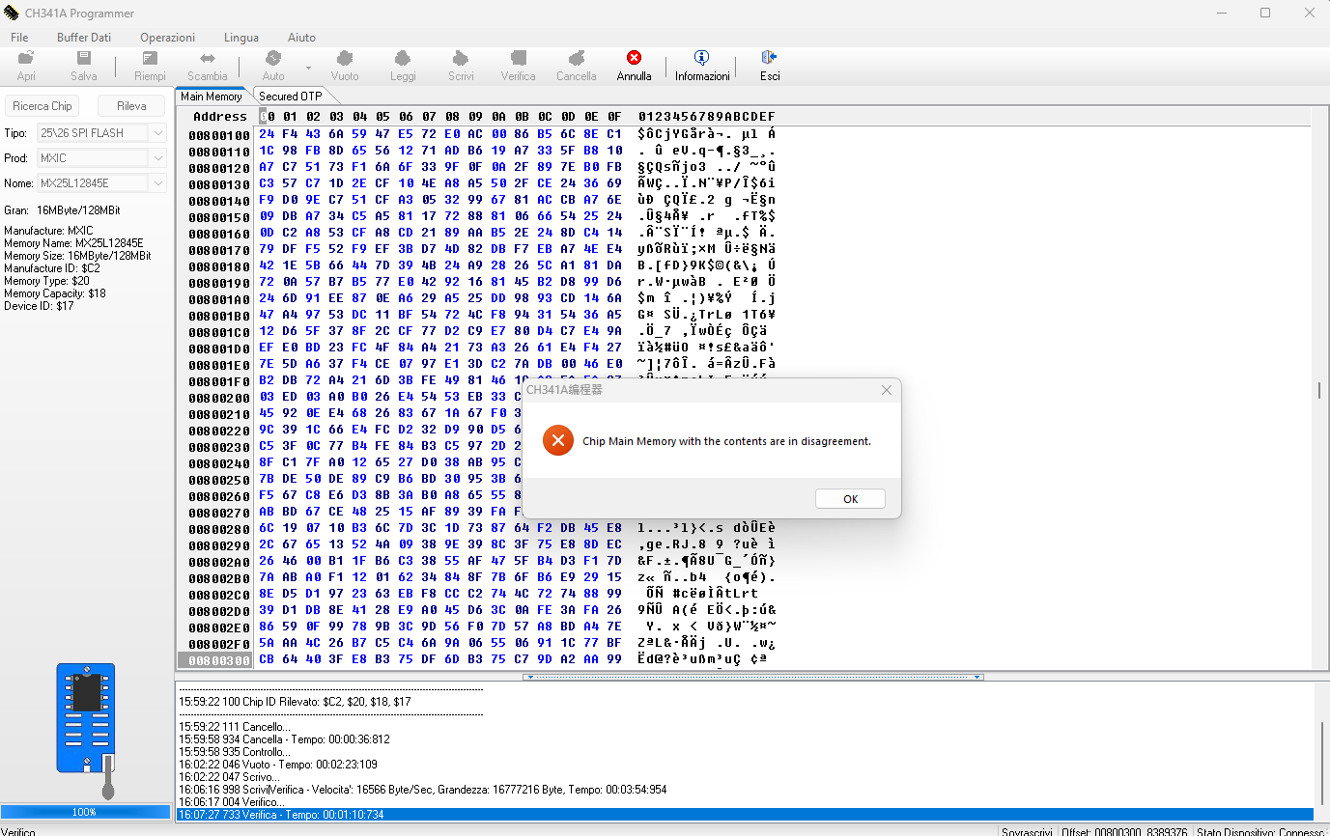The image size is (1330, 836).
Task: Click the Ricerca Chip button
Action: (x=42, y=106)
